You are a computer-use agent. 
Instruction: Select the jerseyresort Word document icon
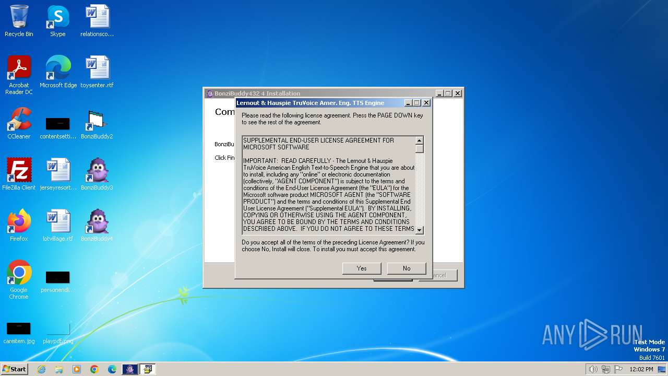tap(58, 175)
